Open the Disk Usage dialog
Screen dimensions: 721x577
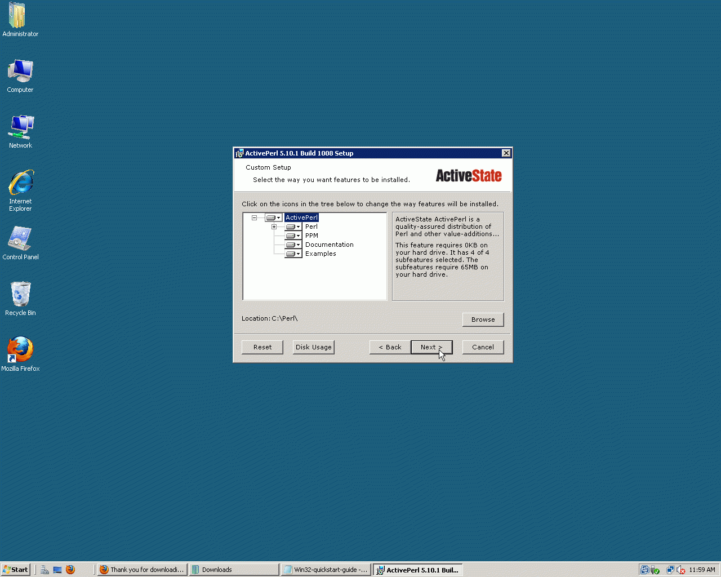pos(314,347)
